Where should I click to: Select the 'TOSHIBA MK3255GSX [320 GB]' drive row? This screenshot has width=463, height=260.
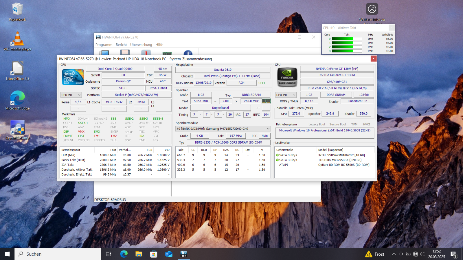(x=325, y=160)
